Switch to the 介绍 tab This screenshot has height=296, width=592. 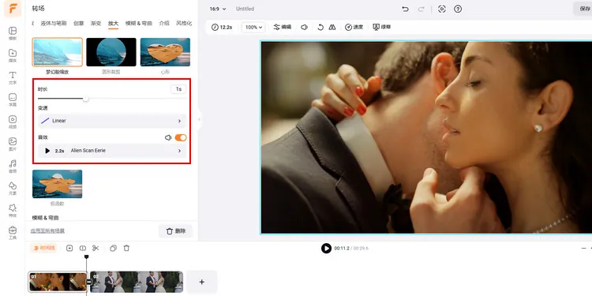click(164, 24)
